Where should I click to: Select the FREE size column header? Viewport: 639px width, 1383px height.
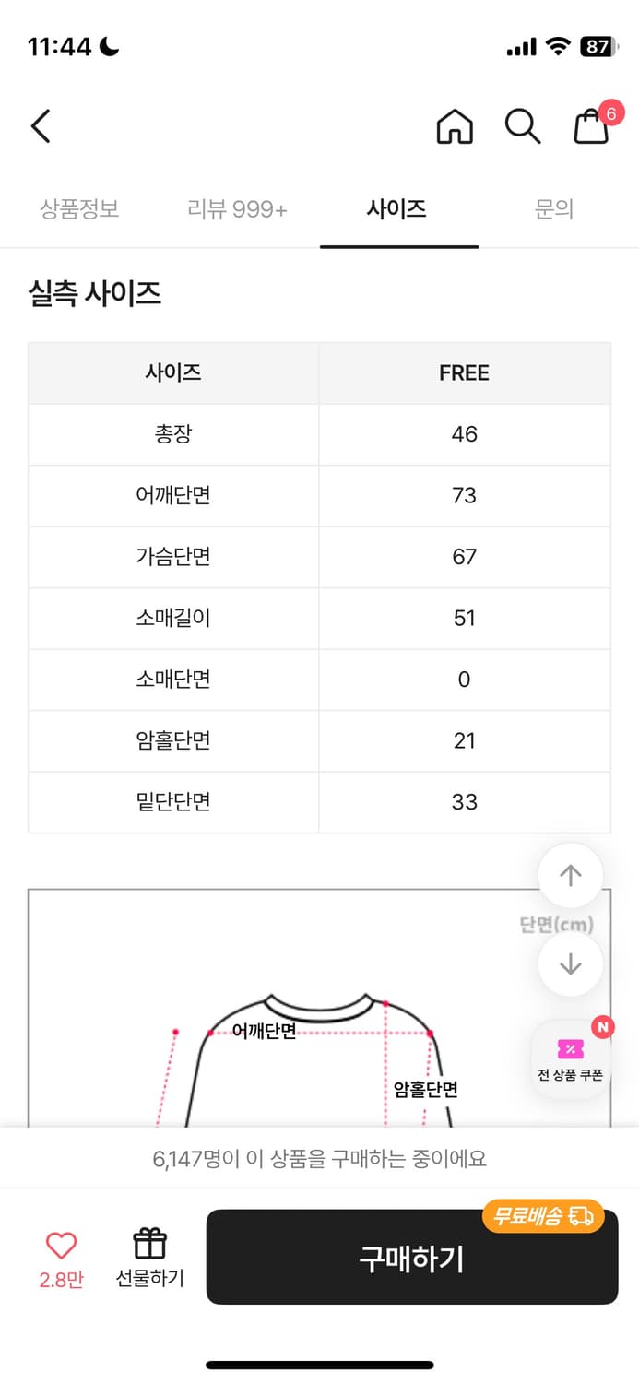click(464, 372)
